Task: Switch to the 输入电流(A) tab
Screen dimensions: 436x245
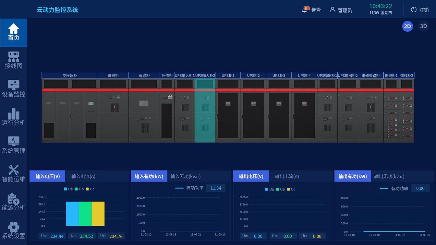Action: click(x=83, y=176)
